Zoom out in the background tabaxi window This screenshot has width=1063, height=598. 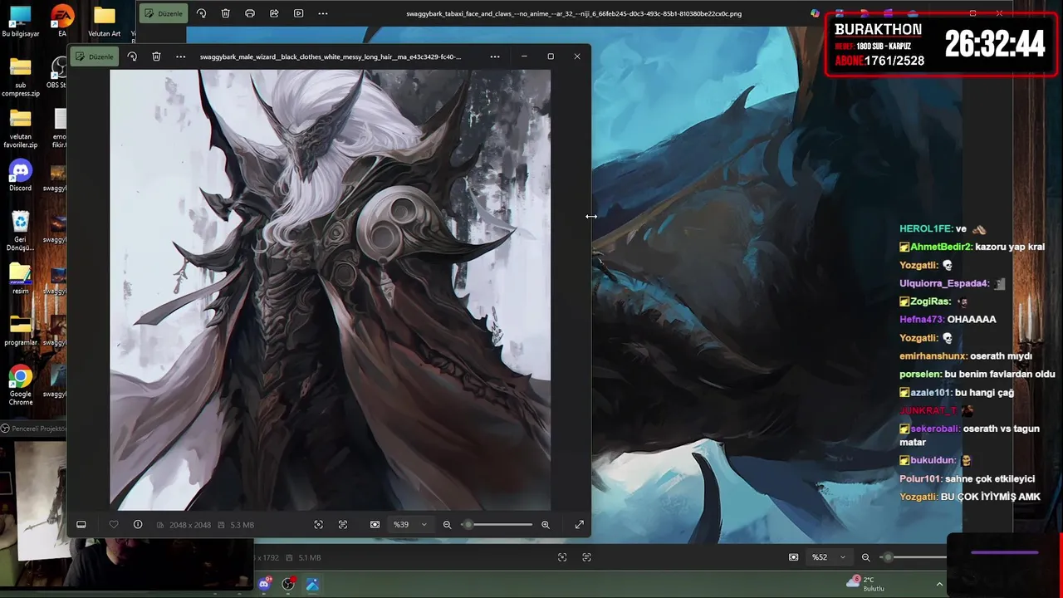865,557
